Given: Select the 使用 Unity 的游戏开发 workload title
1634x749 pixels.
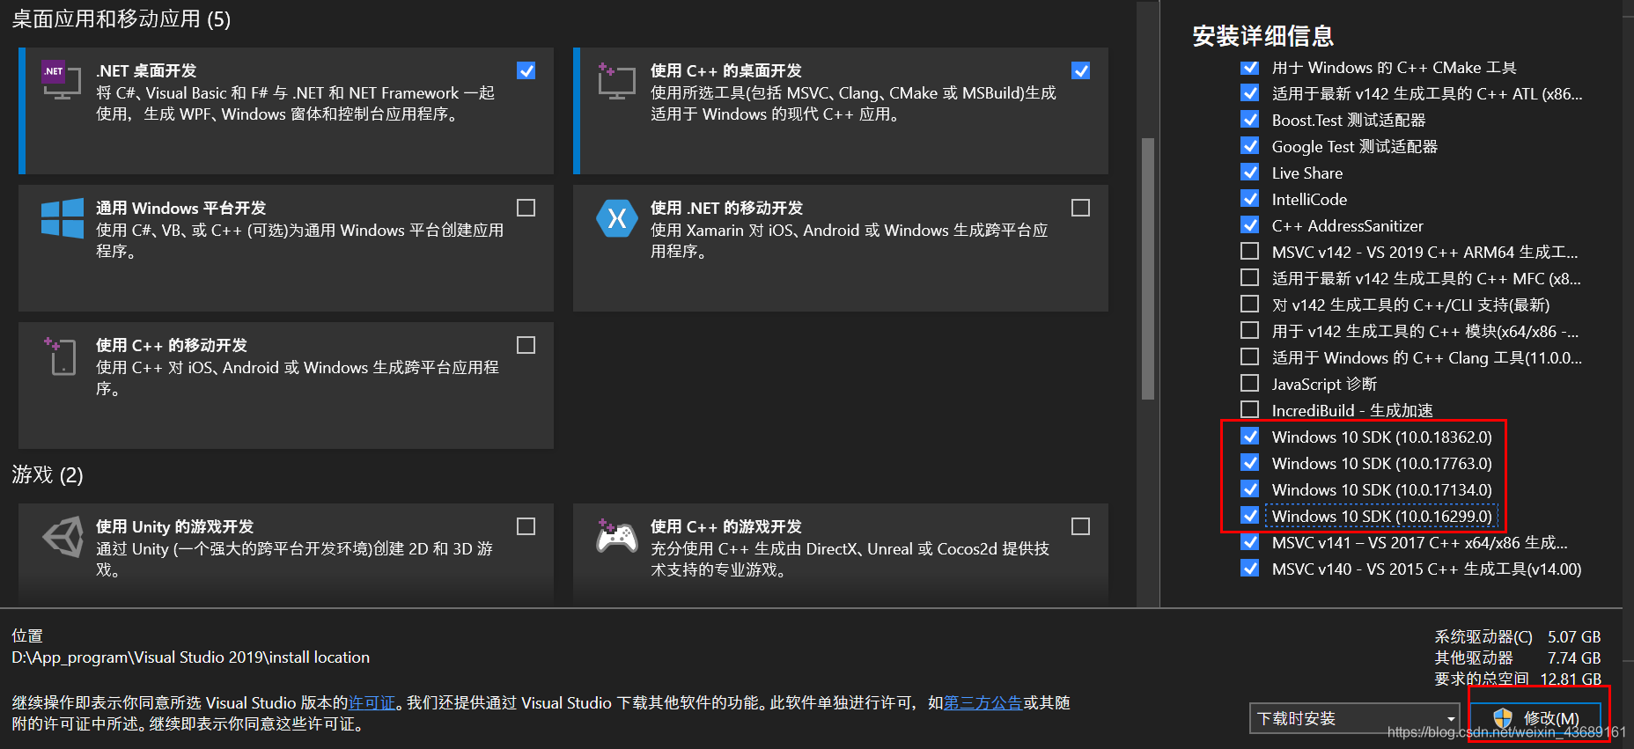Looking at the screenshot, I should tap(174, 527).
